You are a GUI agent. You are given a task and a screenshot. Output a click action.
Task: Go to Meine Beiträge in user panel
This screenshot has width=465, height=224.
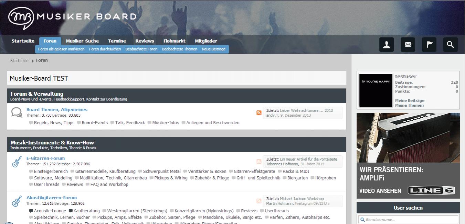click(x=410, y=101)
